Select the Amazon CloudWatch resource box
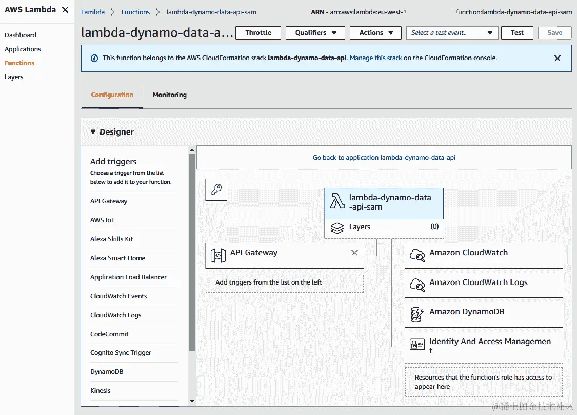This screenshot has width=577, height=415. (x=484, y=255)
